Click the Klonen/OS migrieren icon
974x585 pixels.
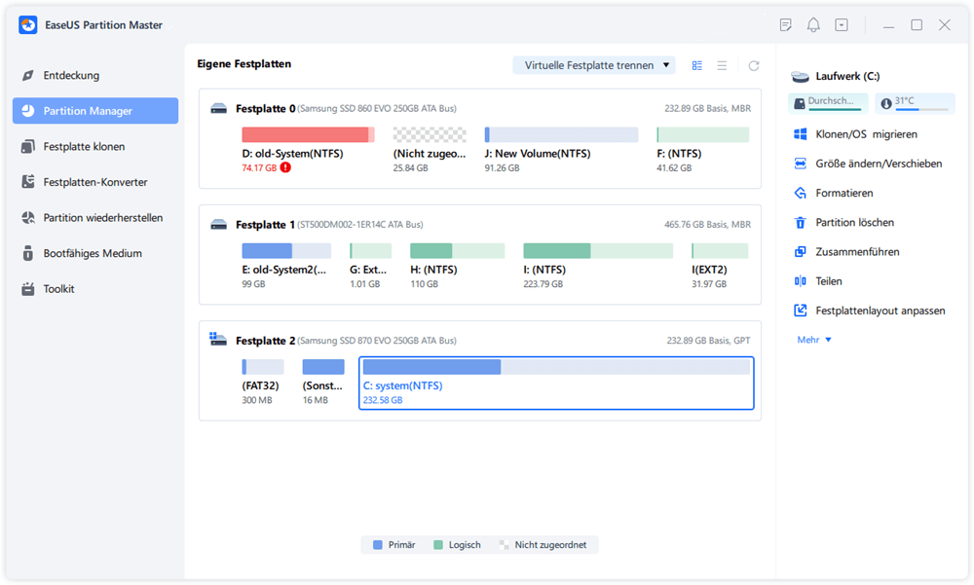[x=801, y=134]
